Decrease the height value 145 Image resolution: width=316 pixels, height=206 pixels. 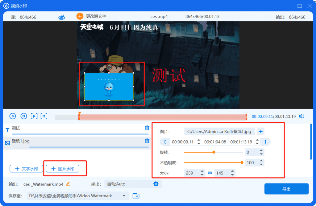click(232, 175)
